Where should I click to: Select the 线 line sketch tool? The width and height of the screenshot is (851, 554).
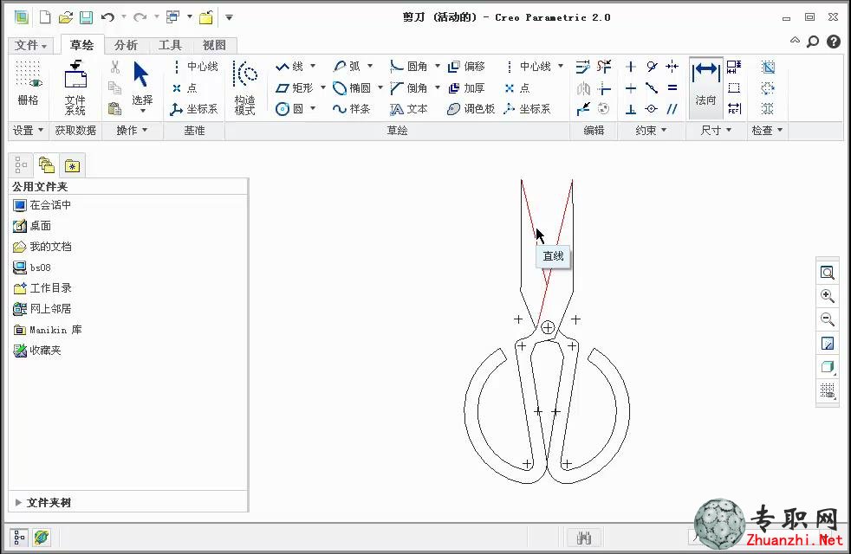(289, 67)
